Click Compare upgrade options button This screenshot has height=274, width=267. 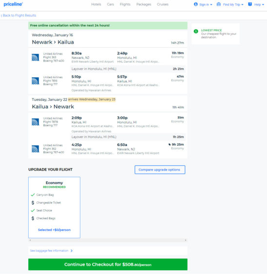[x=160, y=170]
